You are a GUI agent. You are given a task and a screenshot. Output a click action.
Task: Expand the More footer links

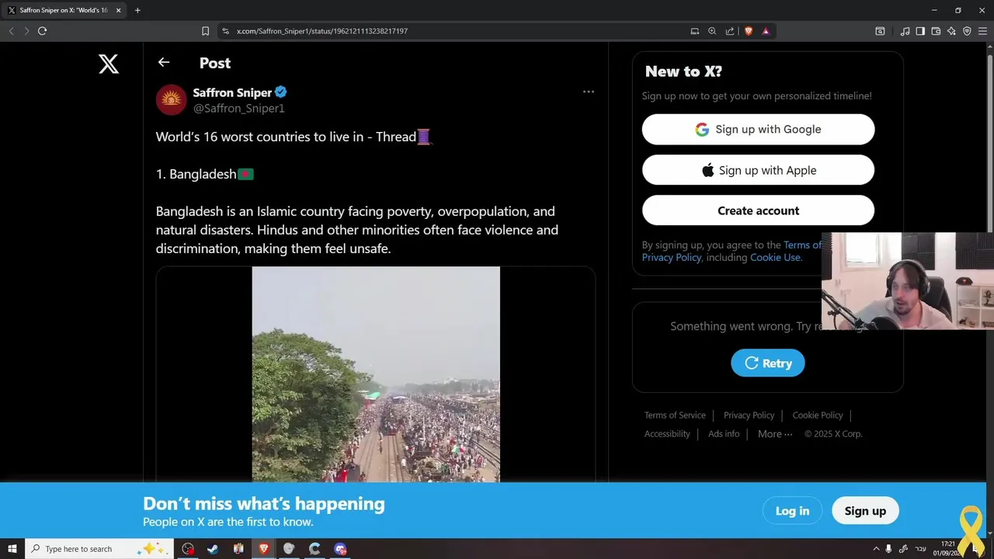tap(775, 434)
